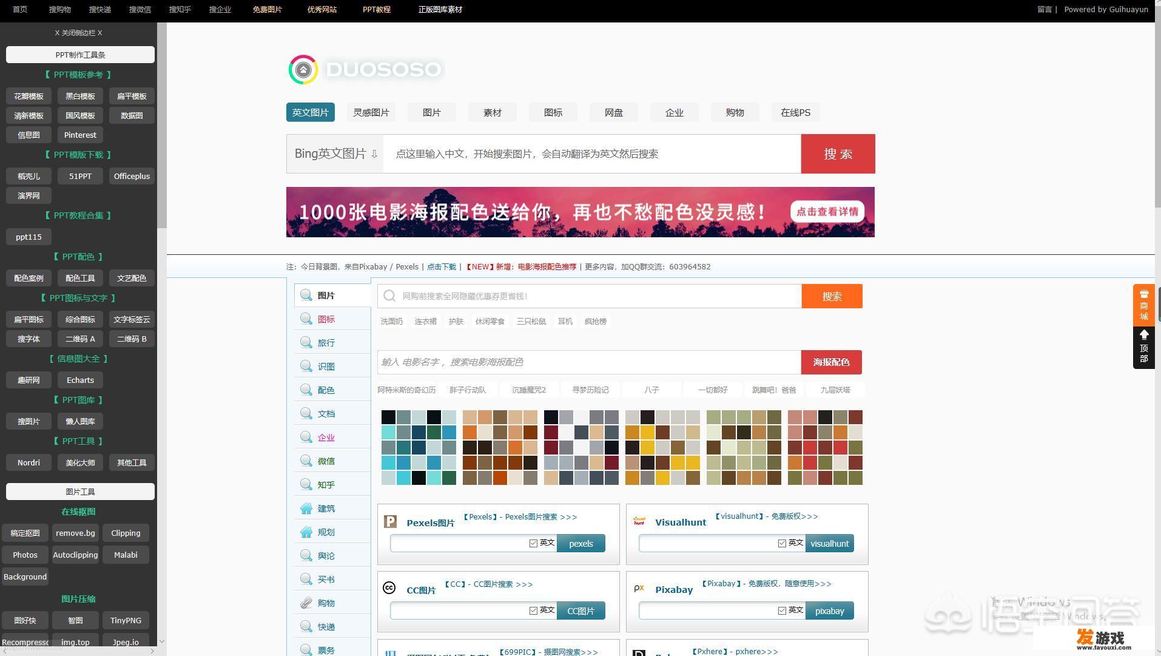Close the sidebar via X 关闭侧边栏 X

[78, 33]
